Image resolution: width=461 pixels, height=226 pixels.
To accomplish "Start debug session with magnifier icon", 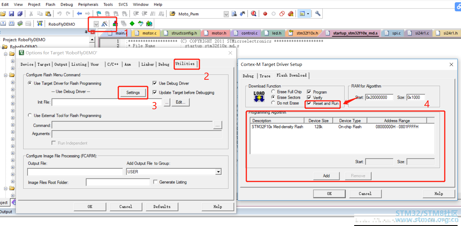I will point(254,14).
